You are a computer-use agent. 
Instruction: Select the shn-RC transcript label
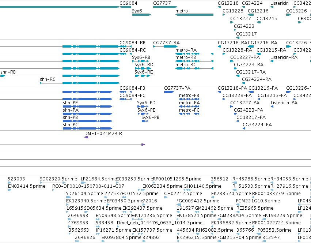pyautogui.click(x=48, y=79)
